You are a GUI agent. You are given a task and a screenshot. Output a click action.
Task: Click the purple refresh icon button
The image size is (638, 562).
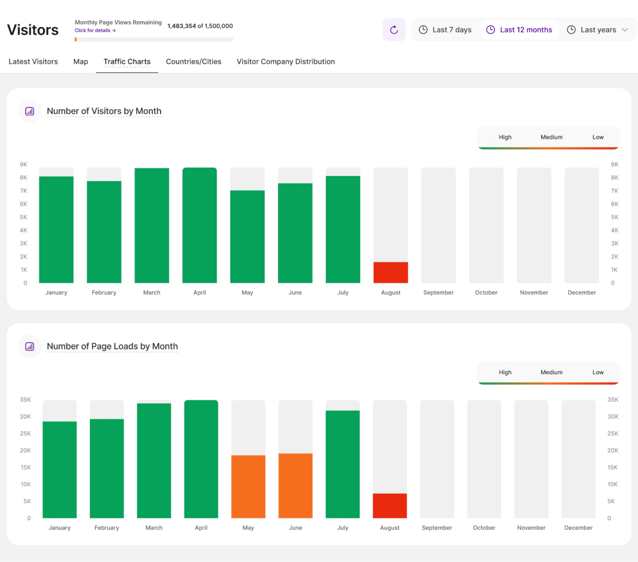pyautogui.click(x=394, y=30)
